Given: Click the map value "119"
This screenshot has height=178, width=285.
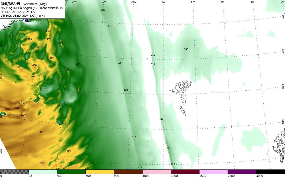Looking at the screenshot, I should 161,119.
